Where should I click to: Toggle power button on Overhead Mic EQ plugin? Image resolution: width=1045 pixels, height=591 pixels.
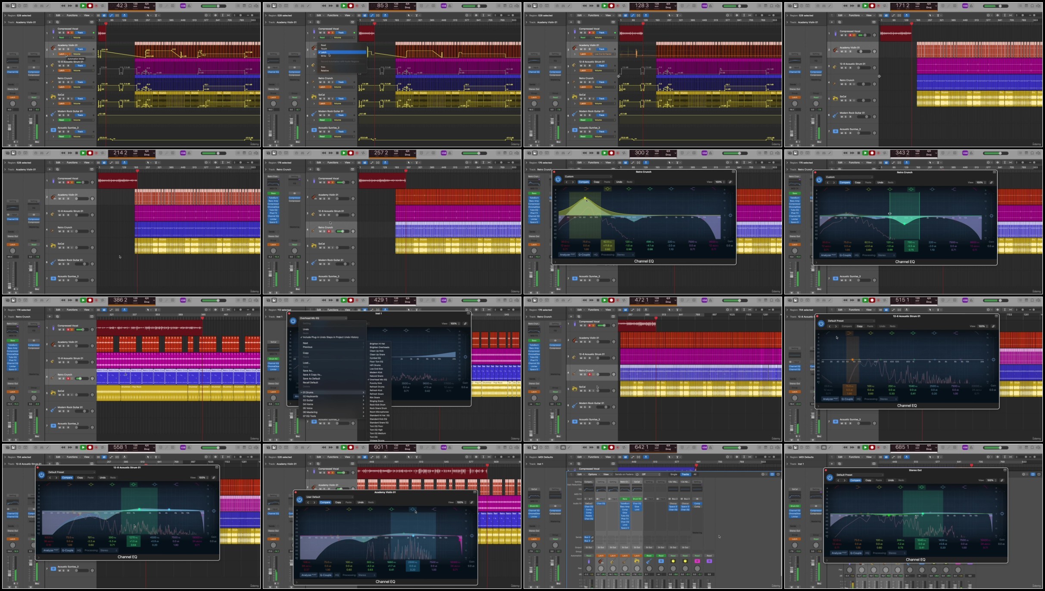[293, 321]
